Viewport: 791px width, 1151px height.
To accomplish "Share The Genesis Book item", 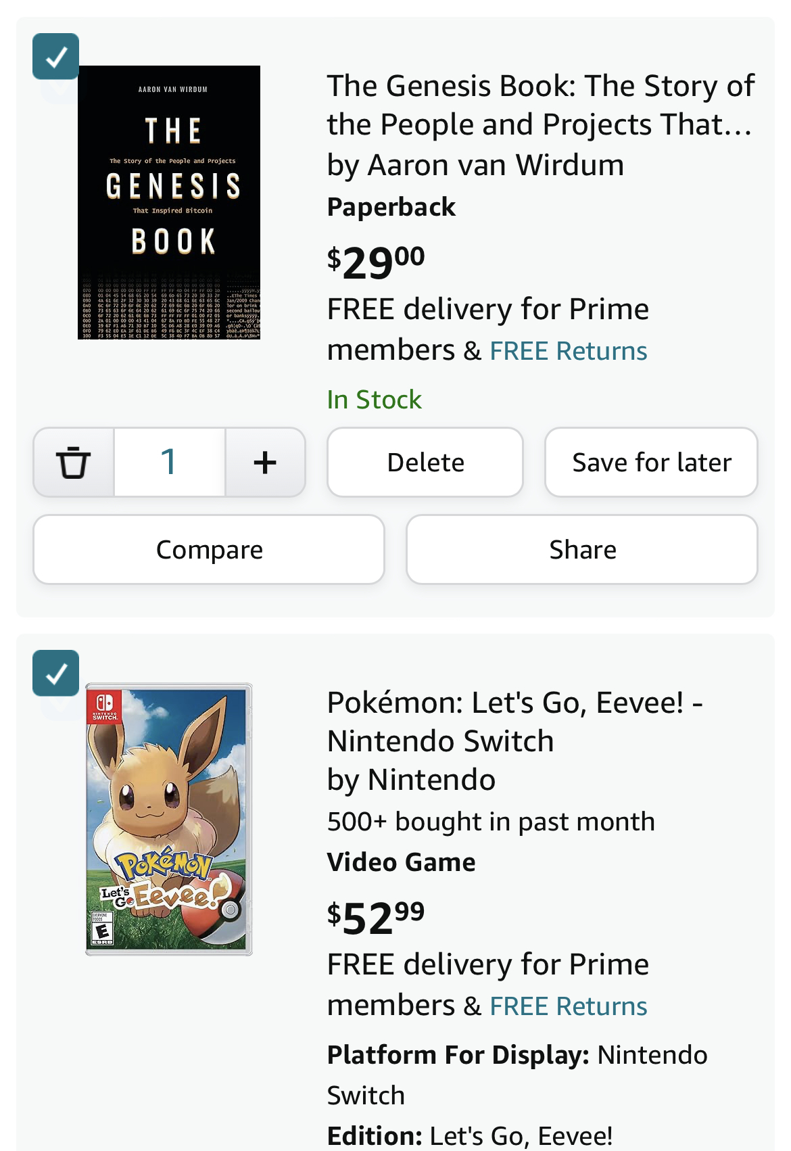I will coord(582,550).
